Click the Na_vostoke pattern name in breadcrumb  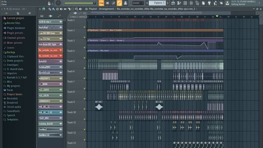pos(156,9)
